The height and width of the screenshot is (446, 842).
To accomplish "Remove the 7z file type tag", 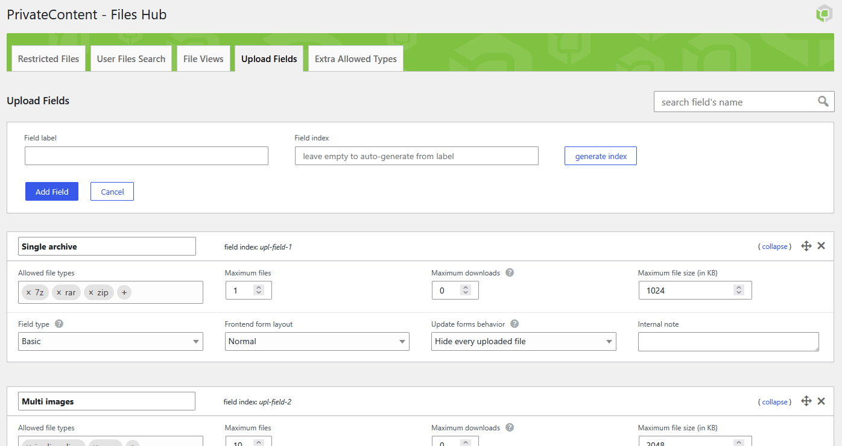I will tap(28, 292).
